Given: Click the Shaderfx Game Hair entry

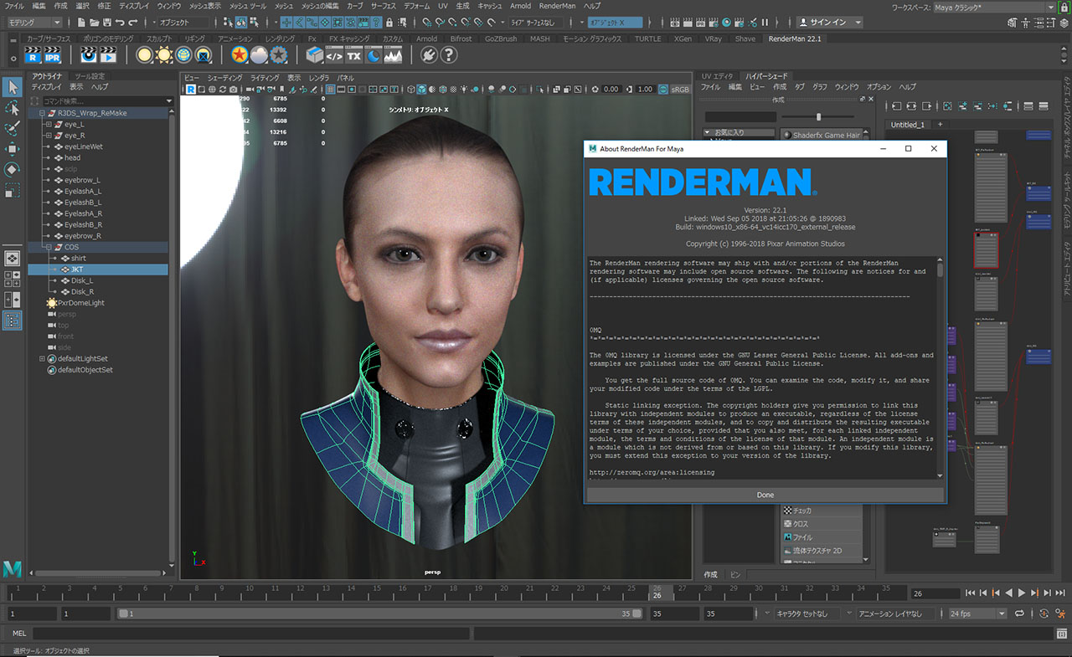Looking at the screenshot, I should point(822,135).
